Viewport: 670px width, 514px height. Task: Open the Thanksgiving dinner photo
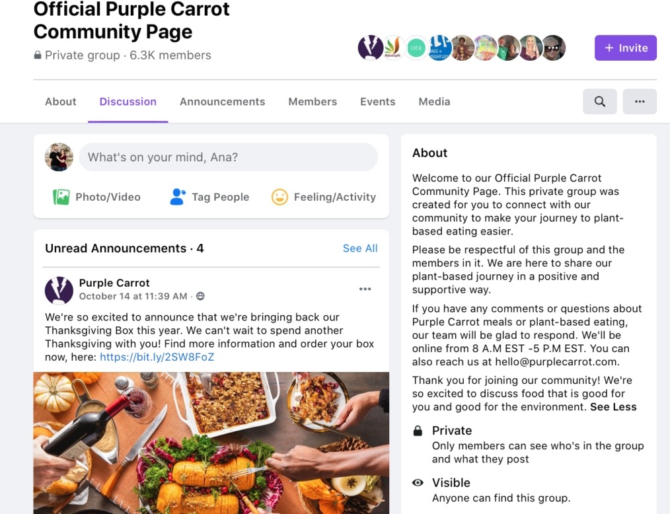coord(211,443)
